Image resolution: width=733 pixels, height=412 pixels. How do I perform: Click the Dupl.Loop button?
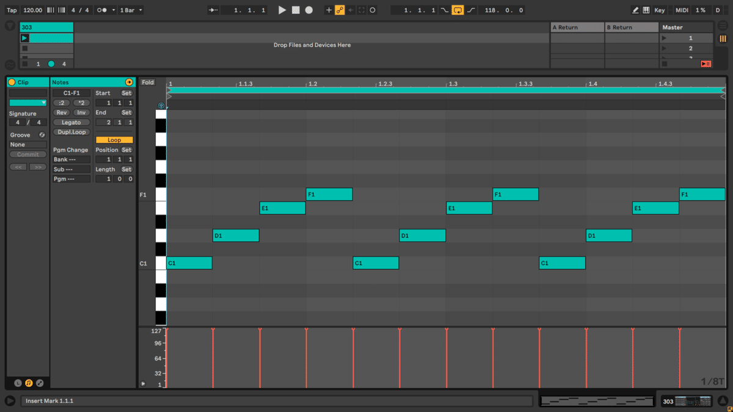tap(71, 132)
